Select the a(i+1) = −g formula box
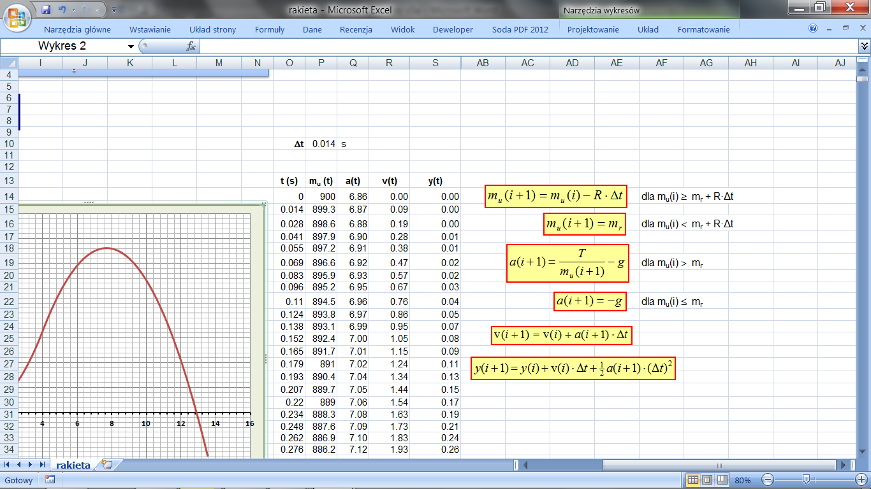 pyautogui.click(x=589, y=302)
